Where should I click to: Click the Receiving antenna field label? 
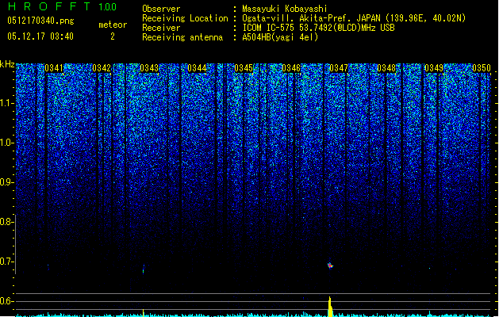pos(182,37)
